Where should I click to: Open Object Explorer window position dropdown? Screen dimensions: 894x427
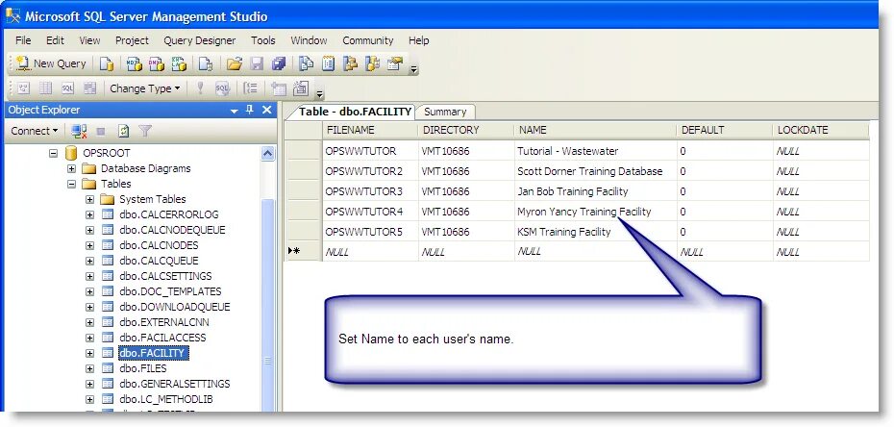click(234, 112)
